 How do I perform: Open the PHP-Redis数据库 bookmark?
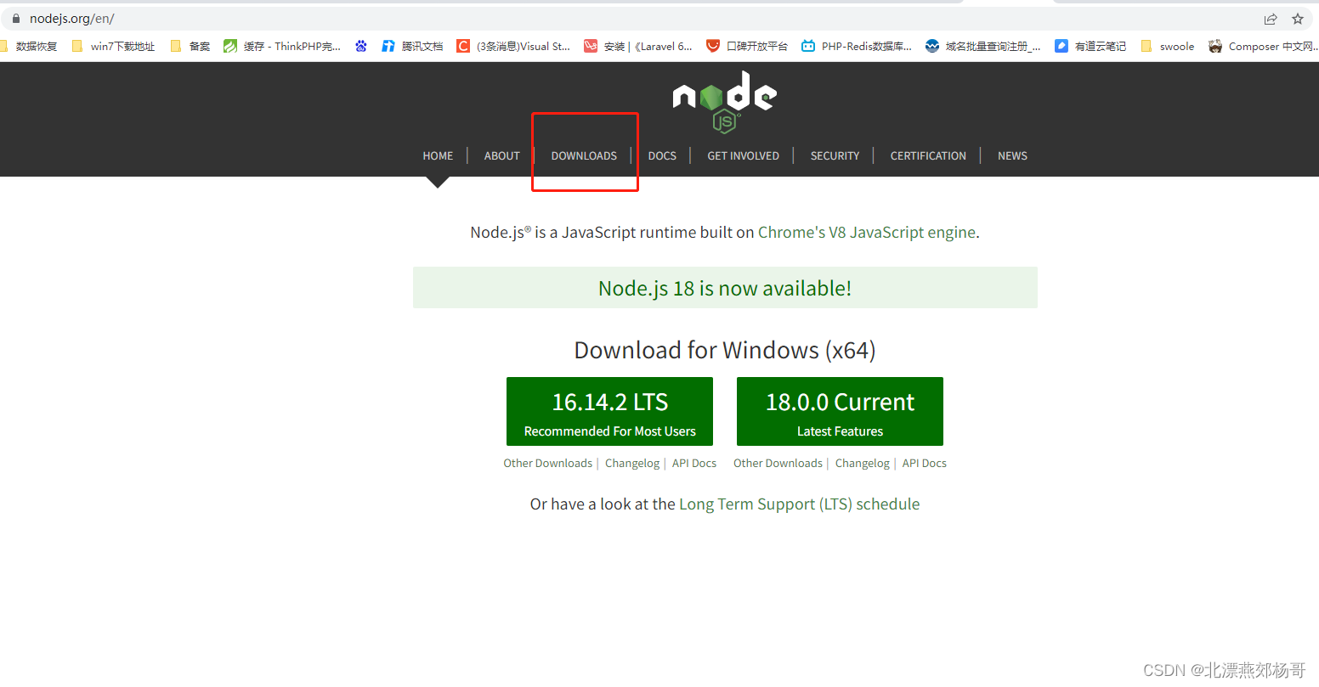(857, 47)
